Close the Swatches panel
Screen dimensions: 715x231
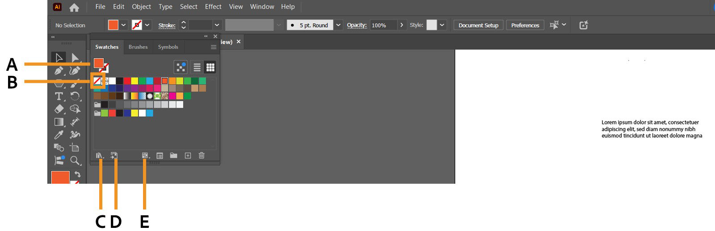(215, 36)
